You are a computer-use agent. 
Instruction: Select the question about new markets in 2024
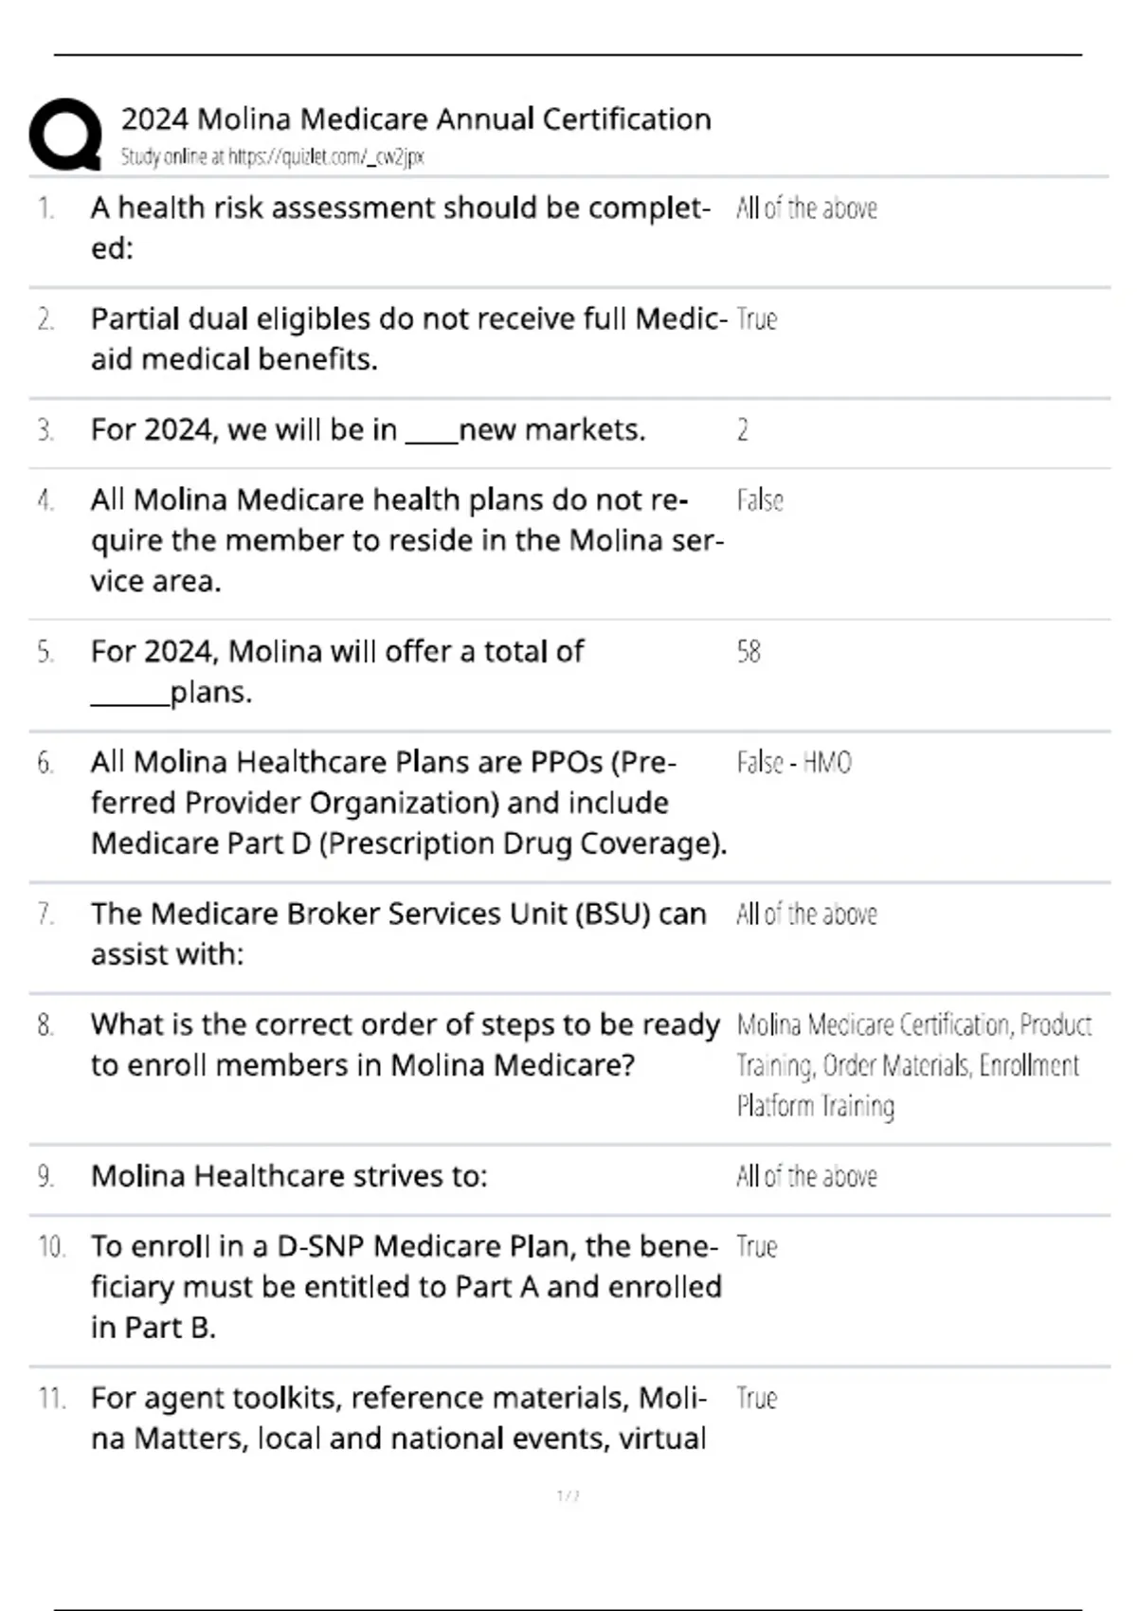point(369,430)
